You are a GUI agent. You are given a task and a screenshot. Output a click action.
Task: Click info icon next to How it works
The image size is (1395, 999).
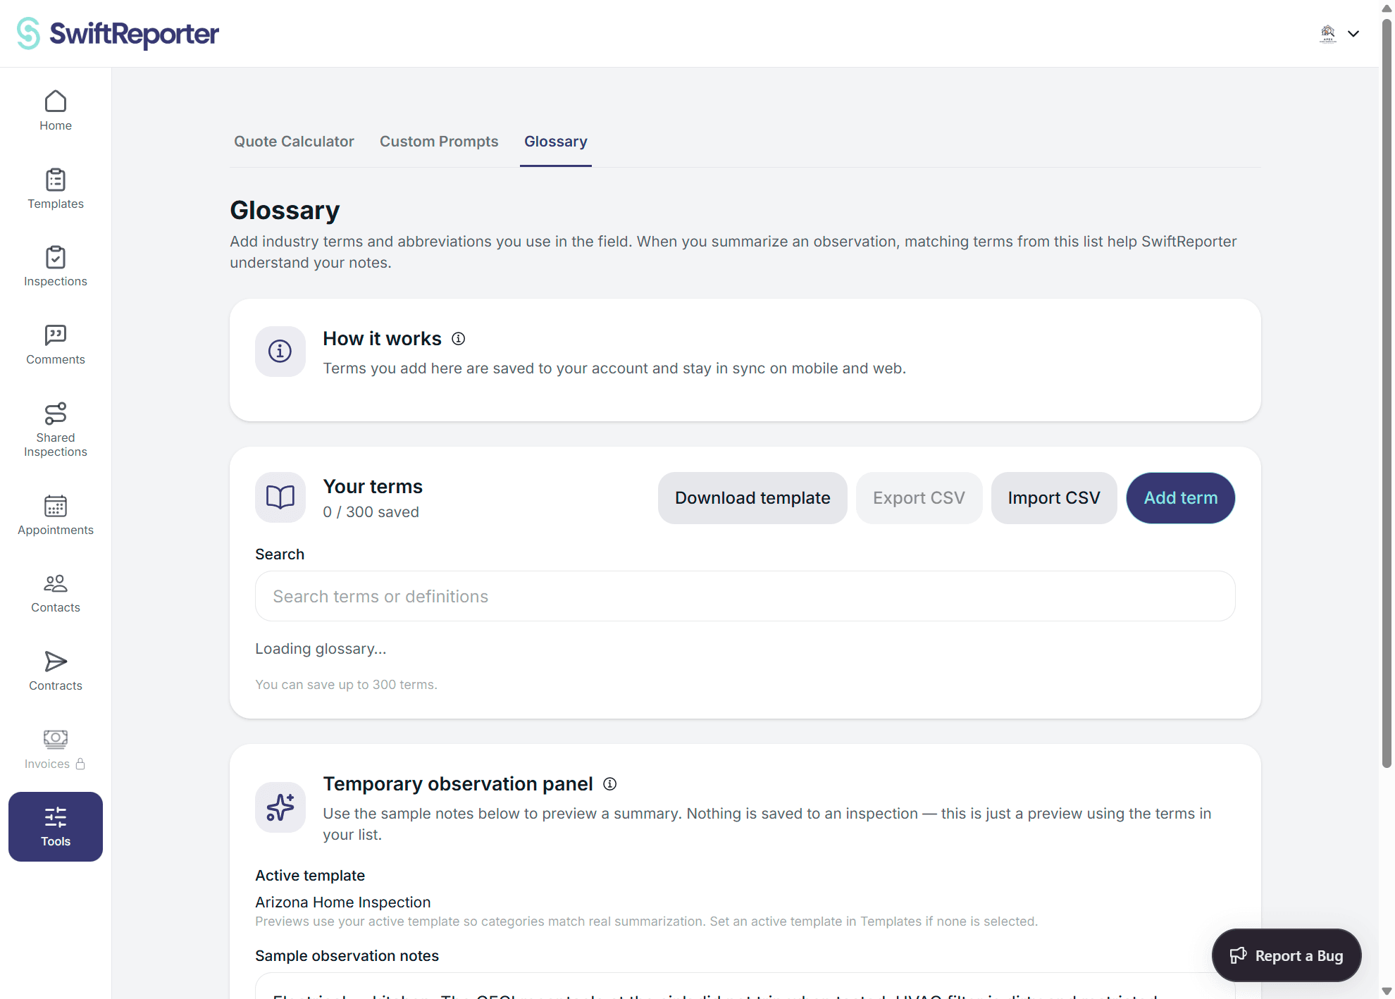459,339
